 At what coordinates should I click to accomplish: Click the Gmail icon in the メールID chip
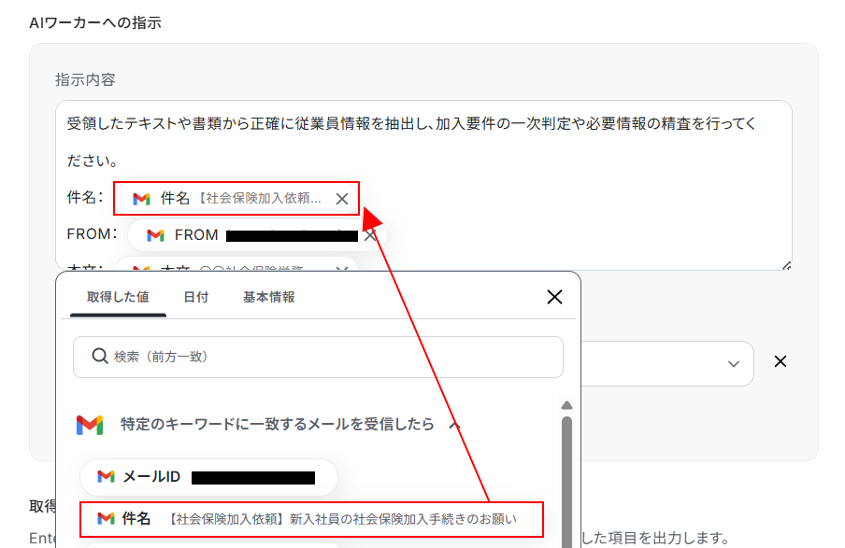pos(107,476)
